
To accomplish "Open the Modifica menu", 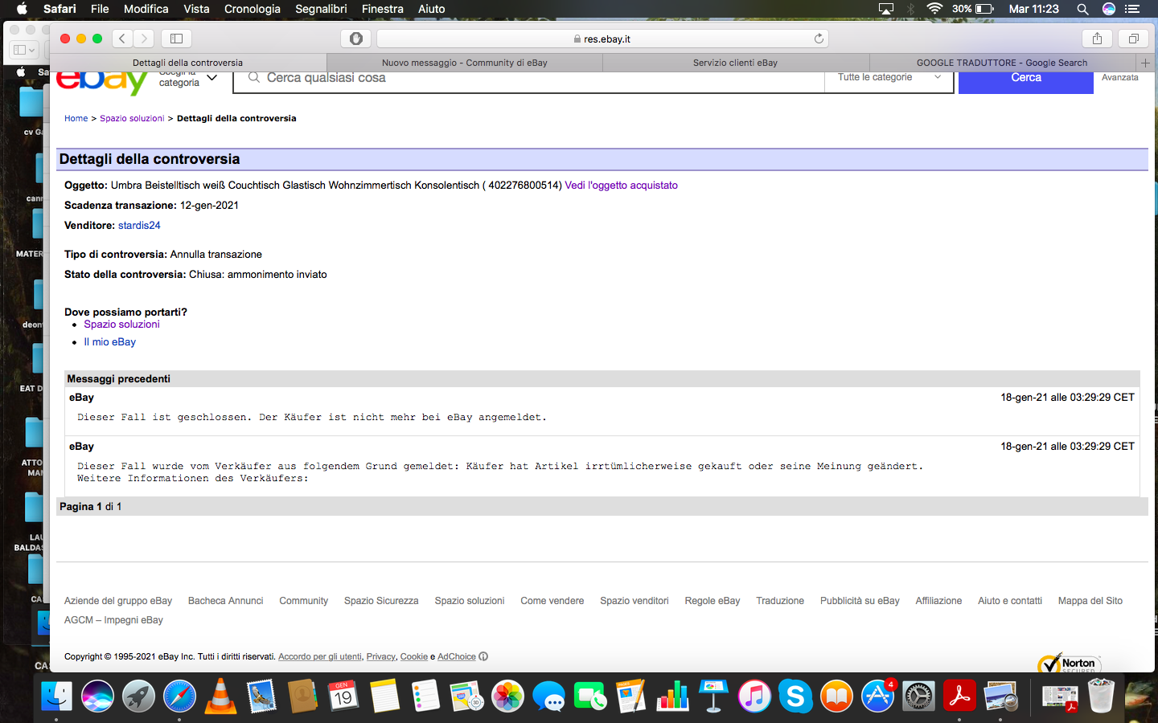I will (146, 9).
